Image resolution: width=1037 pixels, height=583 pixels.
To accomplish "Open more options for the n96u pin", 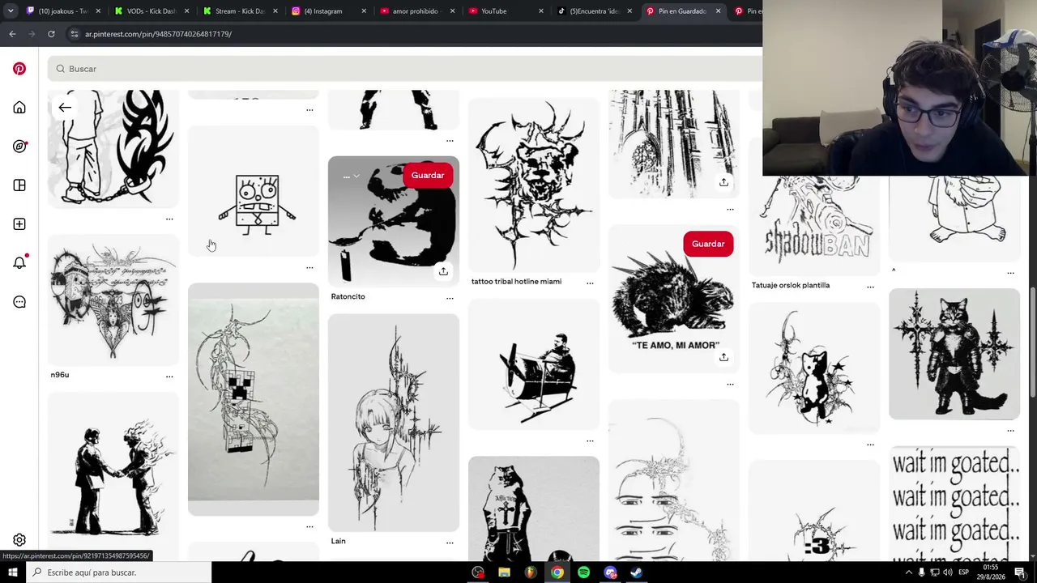I will point(169,376).
